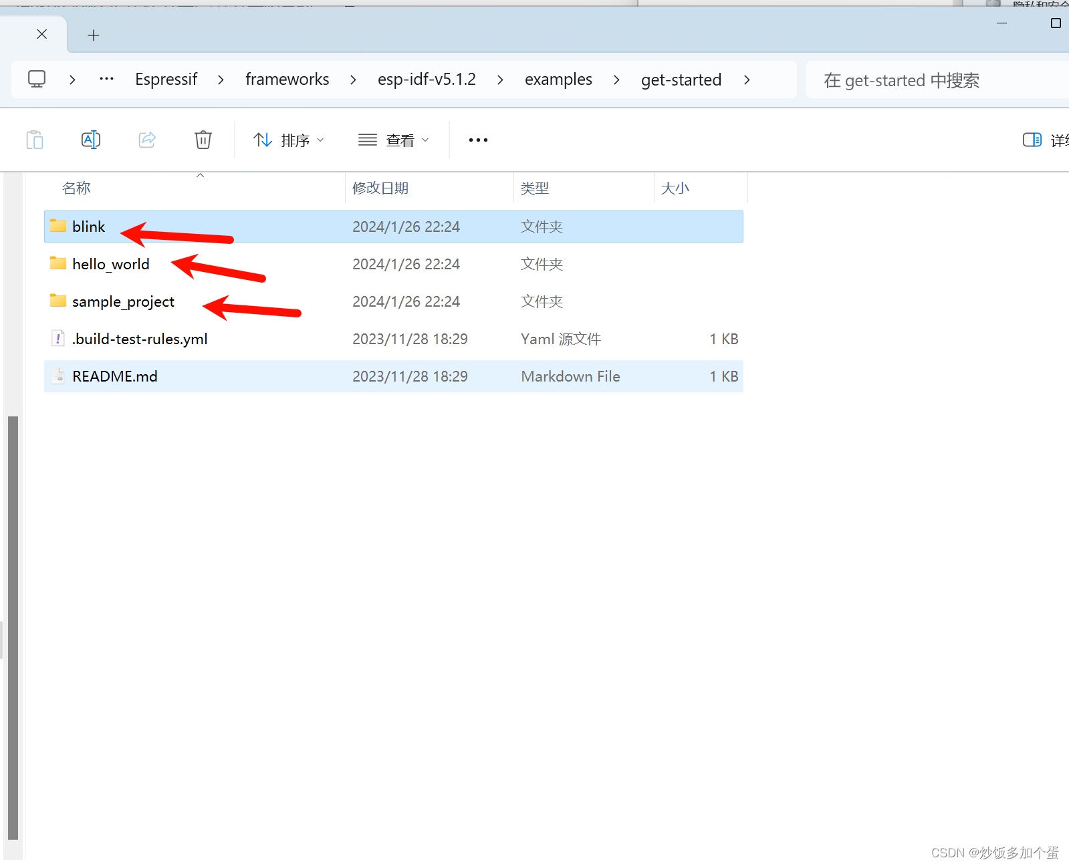Click the Markdown File type cell
Image resolution: width=1069 pixels, height=866 pixels.
[x=571, y=376]
